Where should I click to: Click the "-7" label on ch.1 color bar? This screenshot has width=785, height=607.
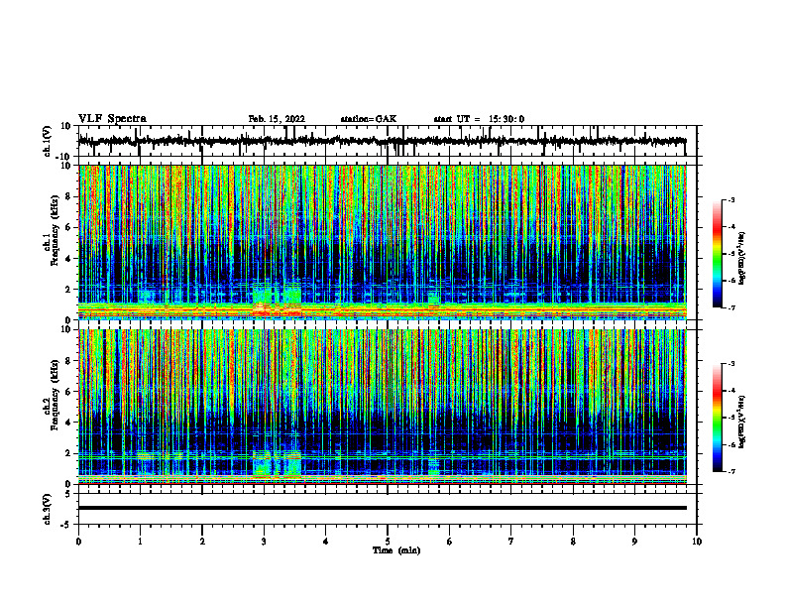tap(730, 307)
